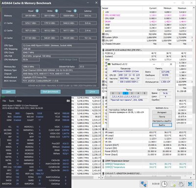Open the File menu in ZenTimings
The image size is (196, 188).
[x=4, y=101]
